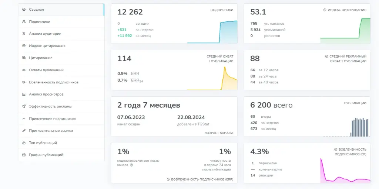Screen dimensions: 379x189
Task: Click info icon beside Вовлеченность подписчиков (ER) title
Action: 335,150
